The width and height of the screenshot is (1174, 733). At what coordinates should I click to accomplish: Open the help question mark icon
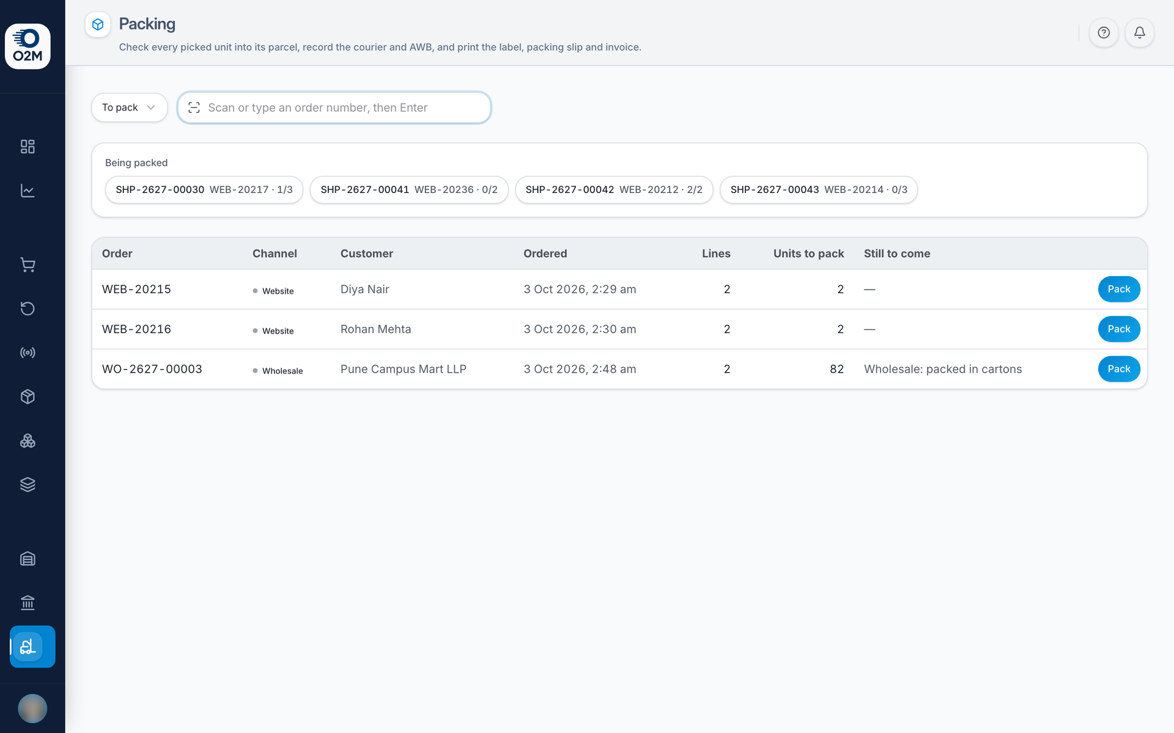(1104, 33)
